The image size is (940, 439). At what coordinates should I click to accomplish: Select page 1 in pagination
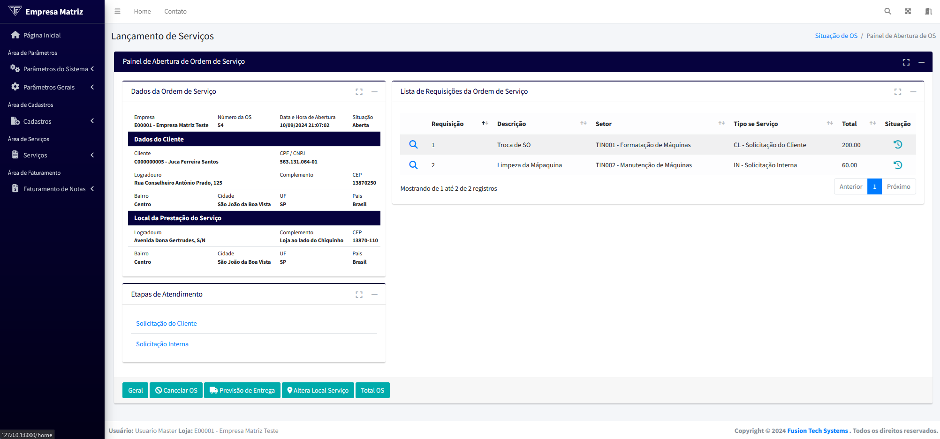(x=874, y=186)
